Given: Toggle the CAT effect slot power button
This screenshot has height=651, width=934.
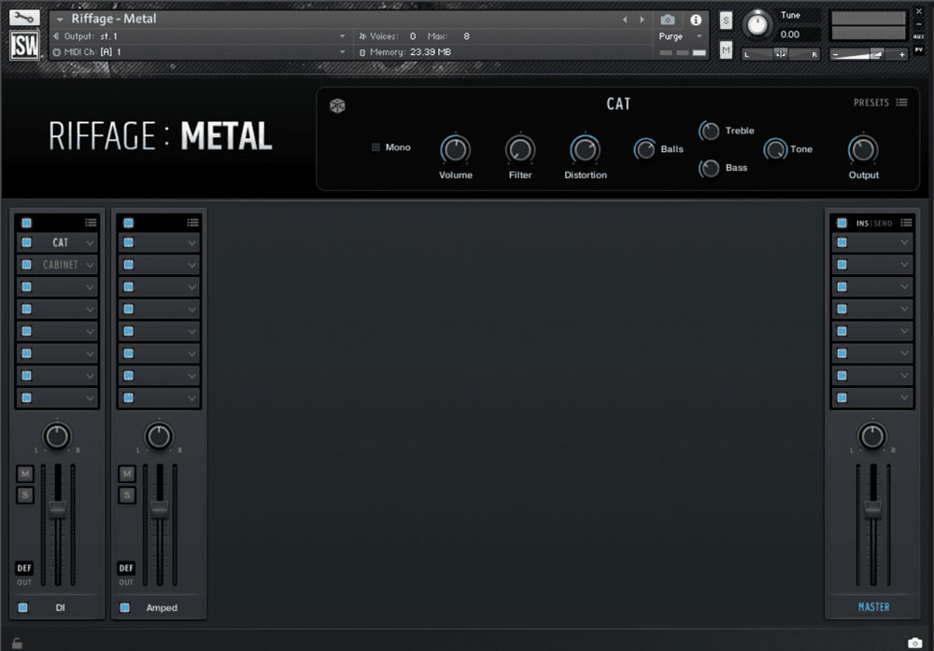Looking at the screenshot, I should (x=27, y=242).
